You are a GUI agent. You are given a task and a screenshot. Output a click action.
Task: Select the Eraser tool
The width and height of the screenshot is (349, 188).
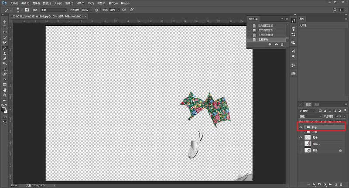tap(4, 59)
